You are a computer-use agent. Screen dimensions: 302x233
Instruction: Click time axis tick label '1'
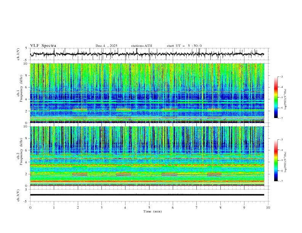[x=54, y=207]
